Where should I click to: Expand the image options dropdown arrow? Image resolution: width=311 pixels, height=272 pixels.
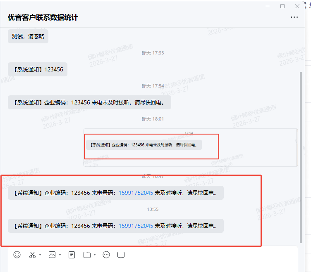click(x=60, y=255)
